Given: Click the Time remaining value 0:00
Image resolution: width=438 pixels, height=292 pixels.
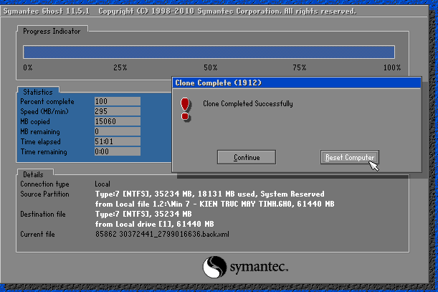Looking at the screenshot, I should [118, 151].
